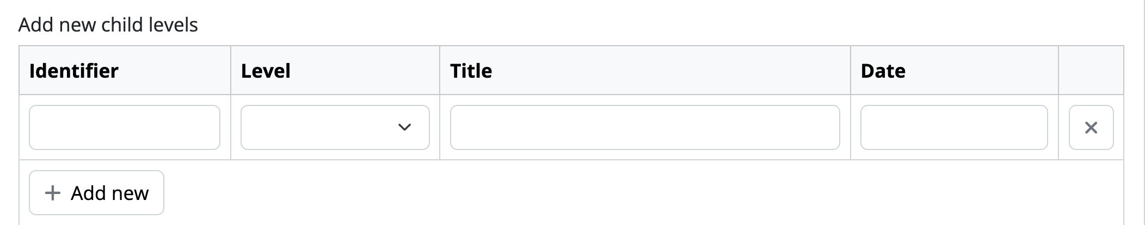This screenshot has width=1145, height=225.
Task: Select the Date input field
Action: tap(953, 128)
